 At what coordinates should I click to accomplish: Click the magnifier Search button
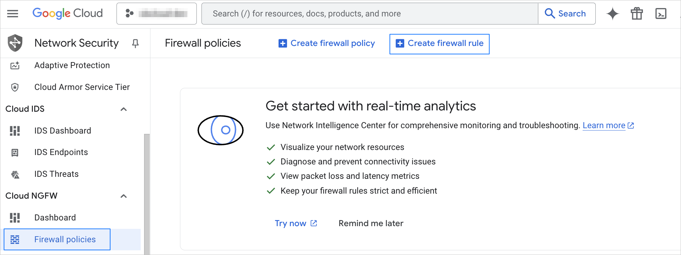(x=566, y=14)
